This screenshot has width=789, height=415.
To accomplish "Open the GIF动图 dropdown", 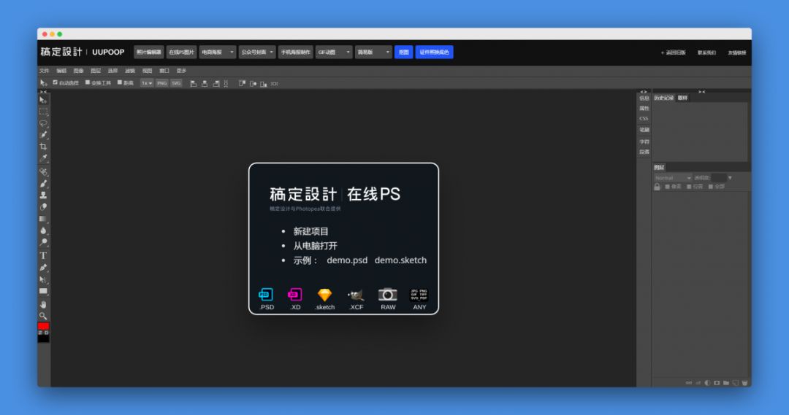I will coord(334,53).
